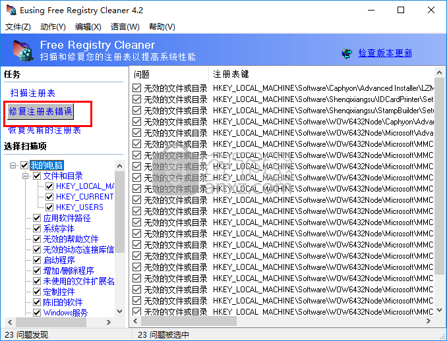The width and height of the screenshot is (447, 341).
Task: Uncheck the Caphyon\Advanced Installer\LZM row checkbox
Action: [137, 88]
